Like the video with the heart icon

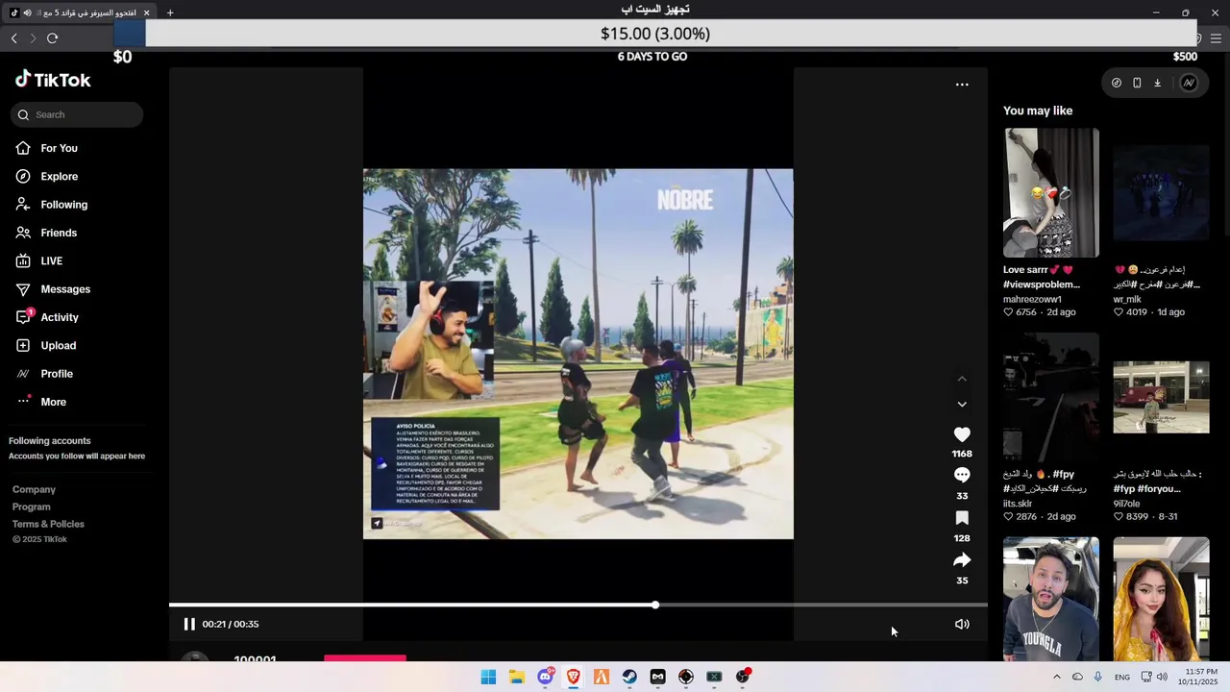pyautogui.click(x=962, y=434)
